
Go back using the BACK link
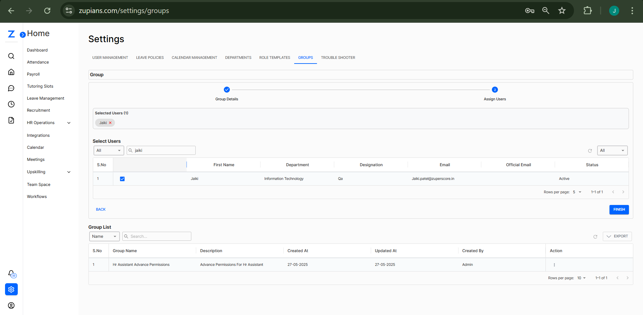tap(101, 209)
